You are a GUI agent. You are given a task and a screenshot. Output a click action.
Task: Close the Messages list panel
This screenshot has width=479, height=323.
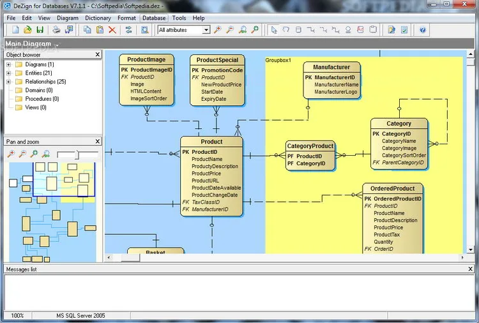[x=471, y=269]
